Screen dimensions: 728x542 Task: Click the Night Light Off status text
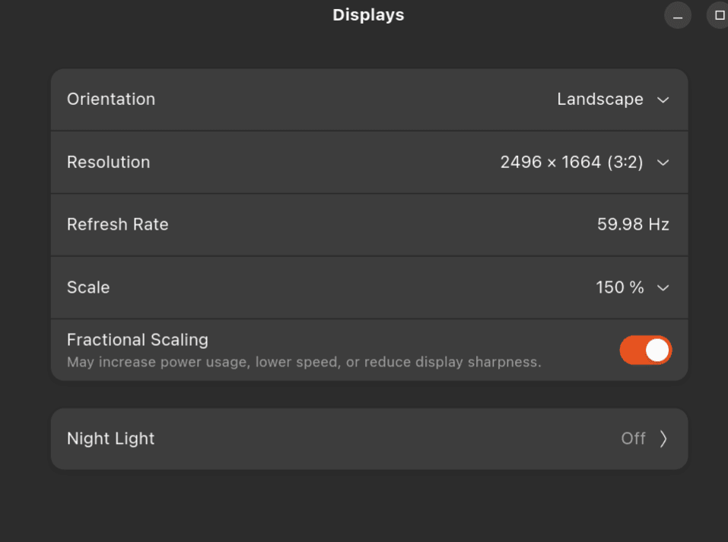pyautogui.click(x=633, y=439)
